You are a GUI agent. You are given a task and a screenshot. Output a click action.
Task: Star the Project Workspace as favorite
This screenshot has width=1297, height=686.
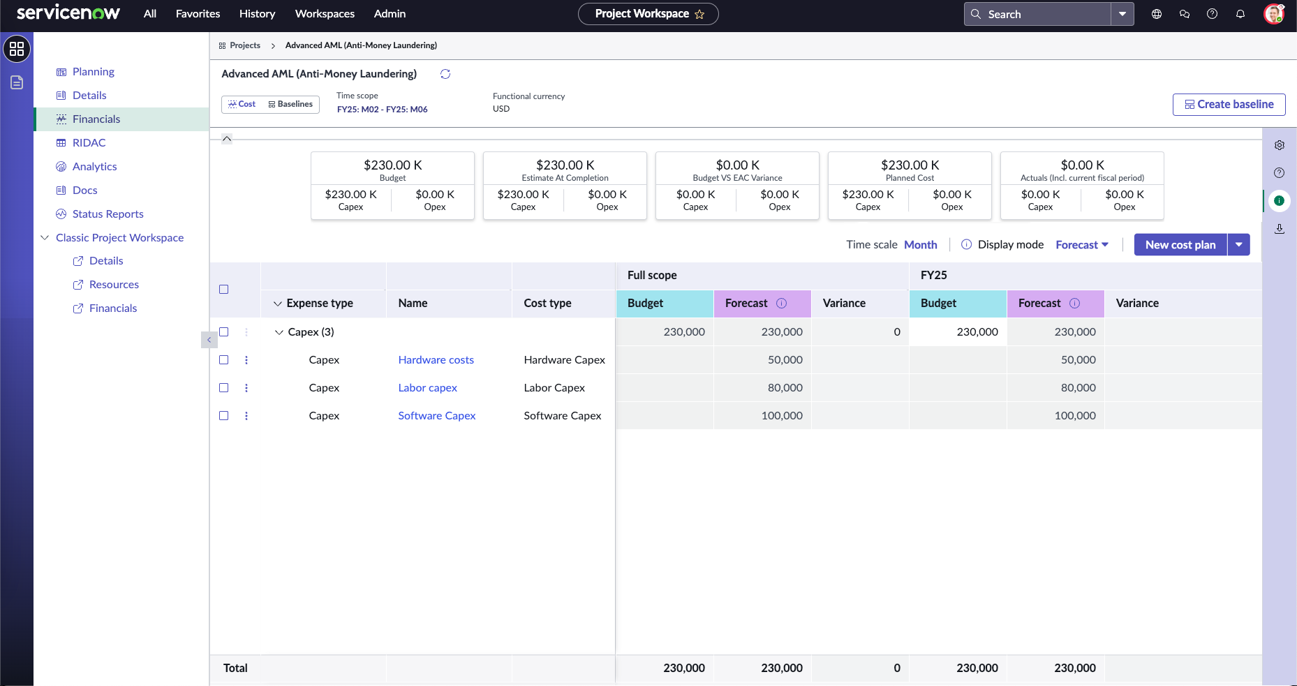[699, 14]
